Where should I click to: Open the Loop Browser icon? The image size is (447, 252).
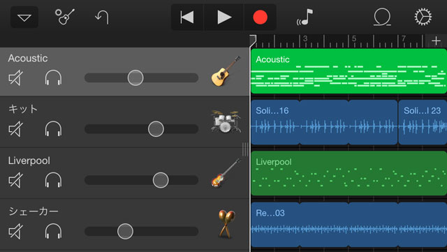tap(382, 17)
